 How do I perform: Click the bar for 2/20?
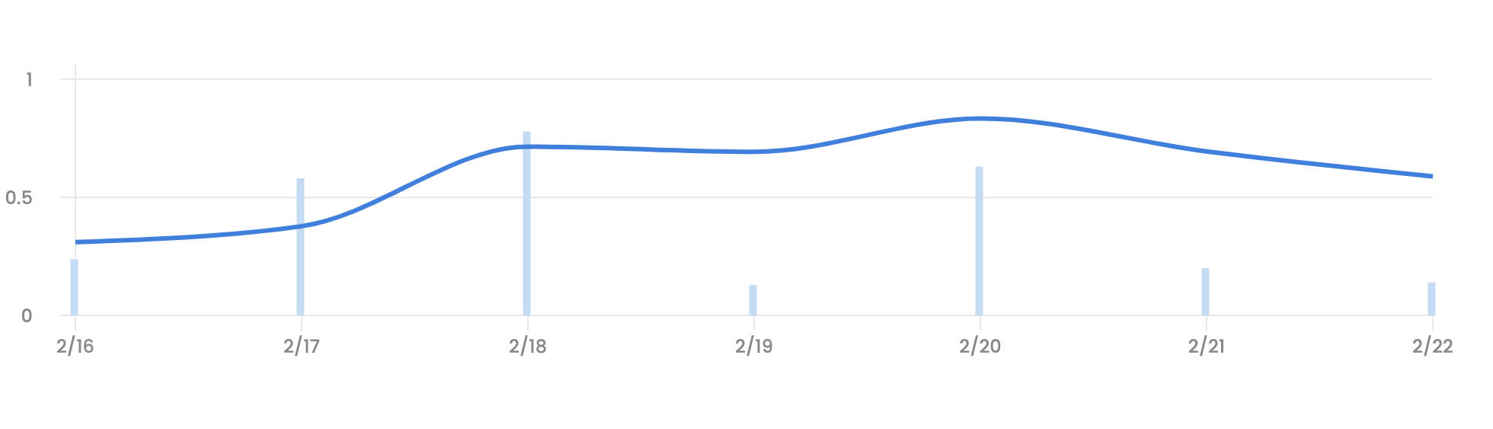[979, 241]
